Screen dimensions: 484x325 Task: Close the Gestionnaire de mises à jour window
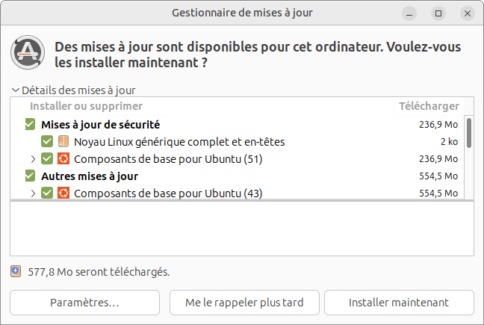[x=467, y=13]
